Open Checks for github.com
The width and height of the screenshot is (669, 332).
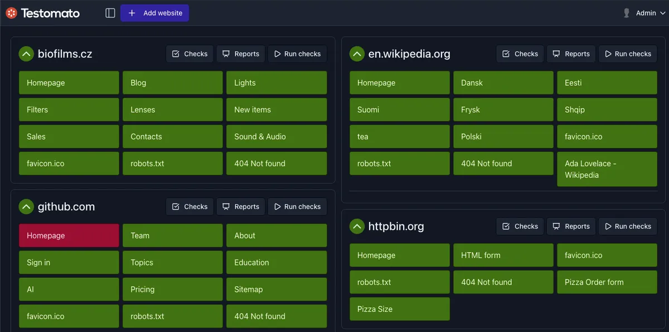click(x=190, y=207)
